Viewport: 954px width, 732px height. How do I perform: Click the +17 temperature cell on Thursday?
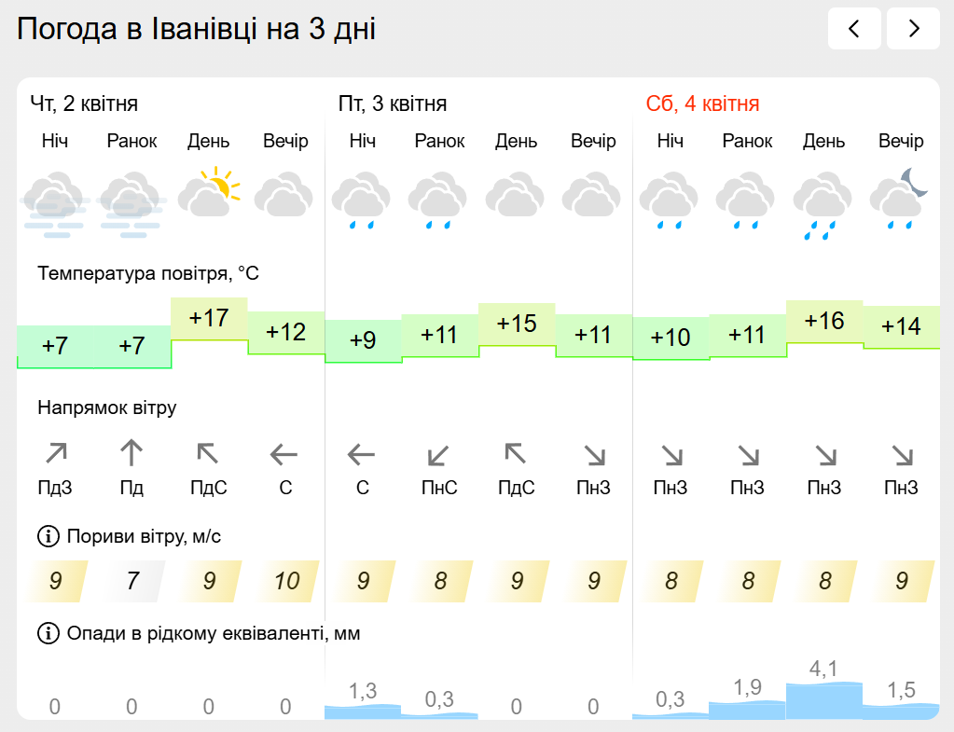pyautogui.click(x=209, y=319)
